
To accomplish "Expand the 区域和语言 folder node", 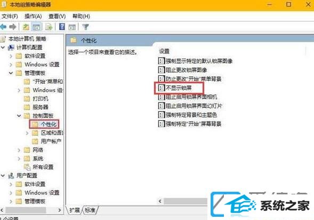I will click(27, 133).
